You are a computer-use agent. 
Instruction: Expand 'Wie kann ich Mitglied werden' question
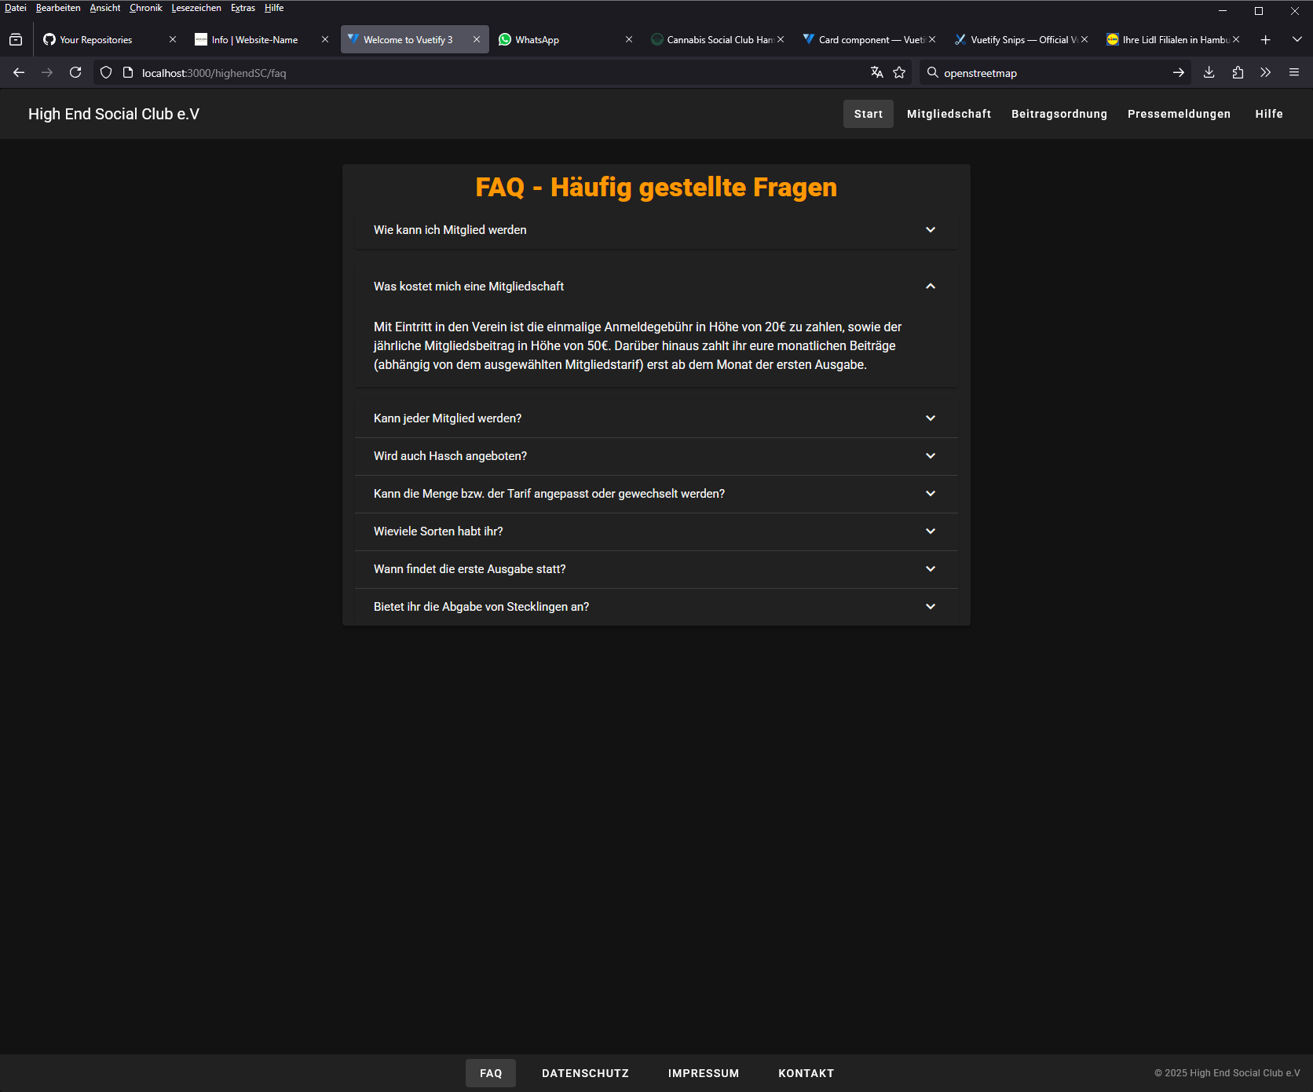click(656, 230)
